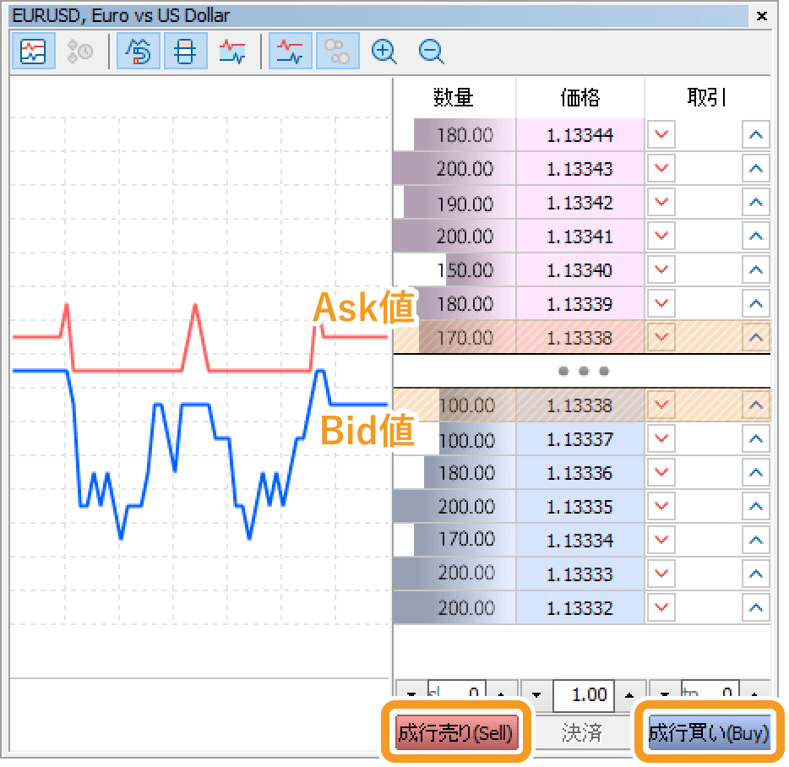Click the 価格 column header
The width and height of the screenshot is (789, 767).
[580, 96]
